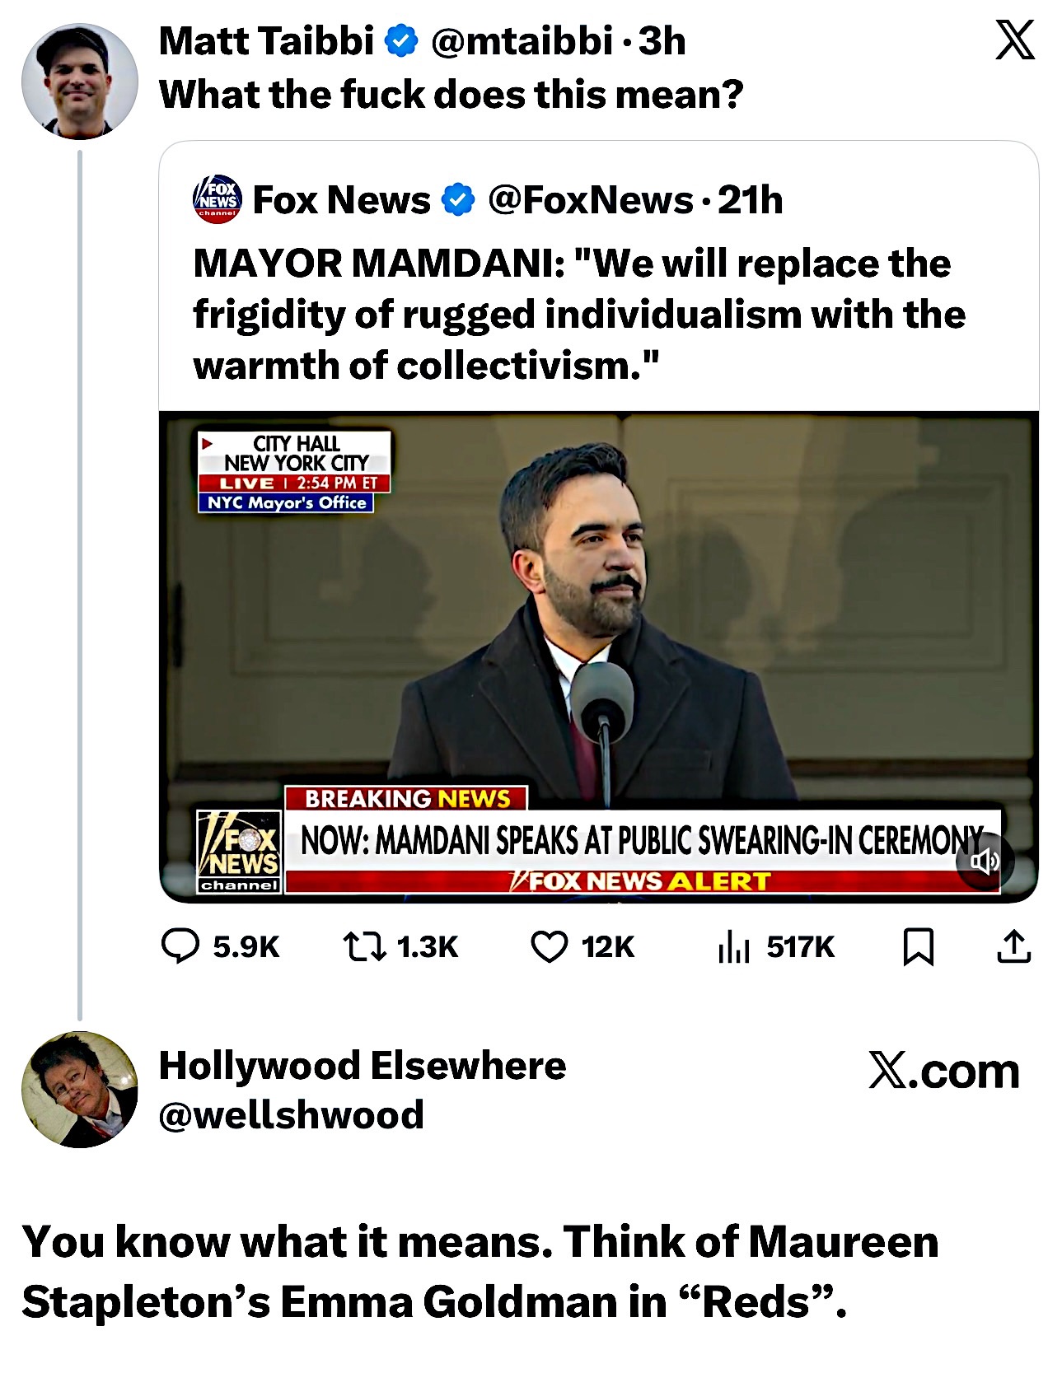Image resolution: width=1062 pixels, height=1387 pixels.
Task: Open the Fox News avatar logo
Action: pos(218,199)
